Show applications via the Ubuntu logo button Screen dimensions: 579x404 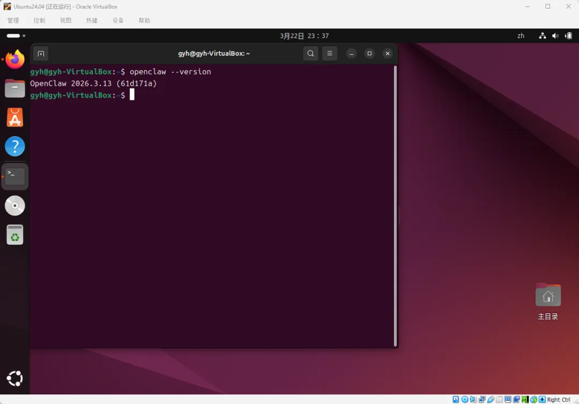tap(15, 378)
